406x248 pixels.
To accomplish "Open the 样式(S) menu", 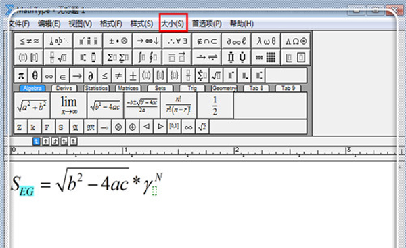I will 141,24.
